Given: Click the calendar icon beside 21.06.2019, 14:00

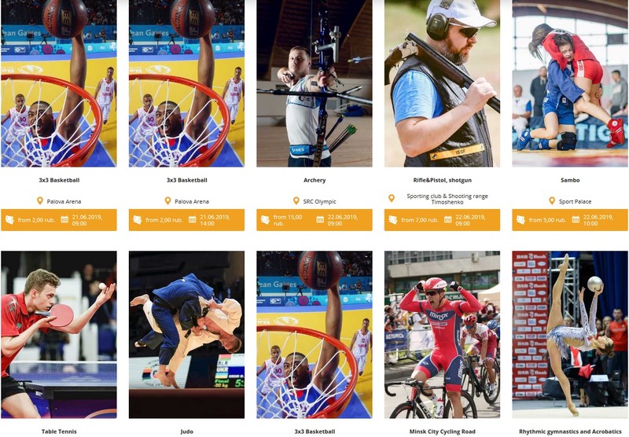Looking at the screenshot, I should coord(192,219).
